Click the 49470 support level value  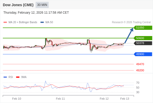pyautogui.click(x=140, y=64)
